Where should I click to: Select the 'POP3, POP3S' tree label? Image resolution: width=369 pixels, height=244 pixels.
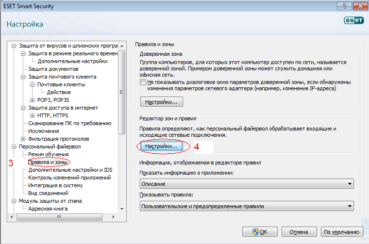pyautogui.click(x=53, y=100)
